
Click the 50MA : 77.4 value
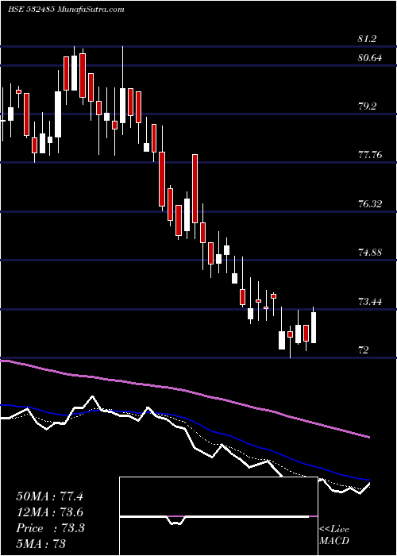tap(49, 496)
